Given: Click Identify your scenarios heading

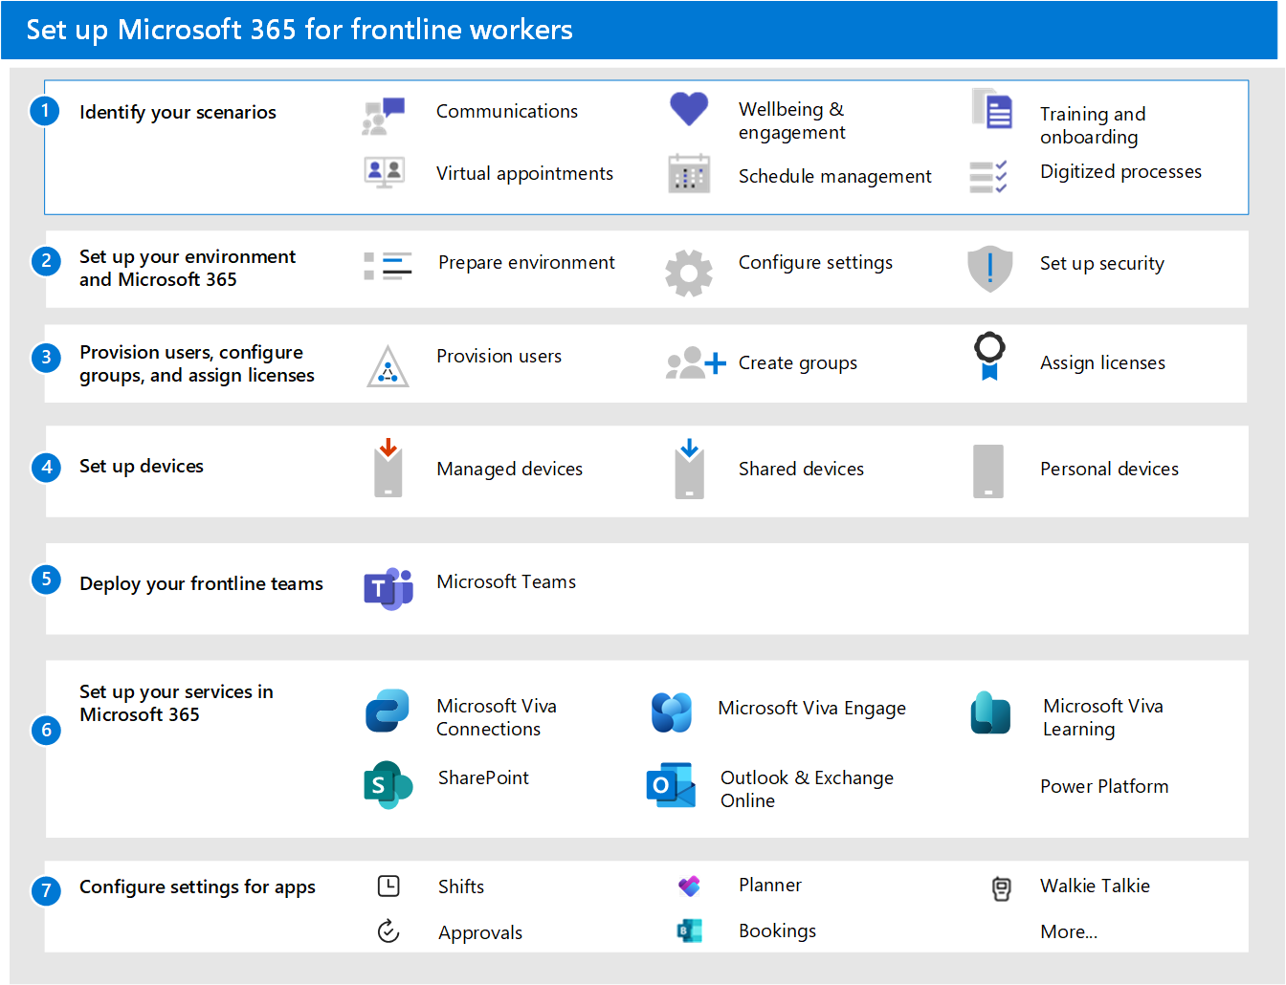Looking at the screenshot, I should point(178,112).
